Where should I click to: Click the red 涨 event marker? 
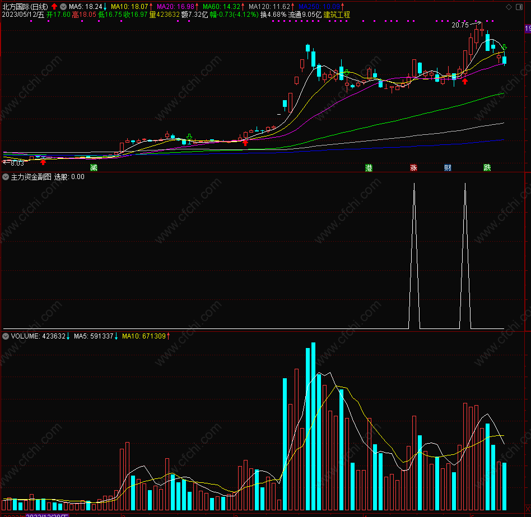(x=413, y=167)
